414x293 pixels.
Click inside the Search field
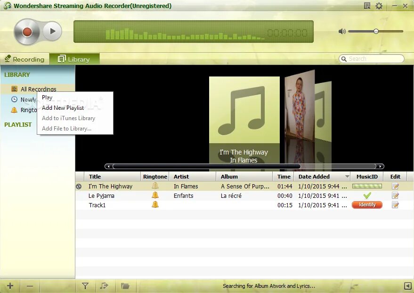click(372, 58)
